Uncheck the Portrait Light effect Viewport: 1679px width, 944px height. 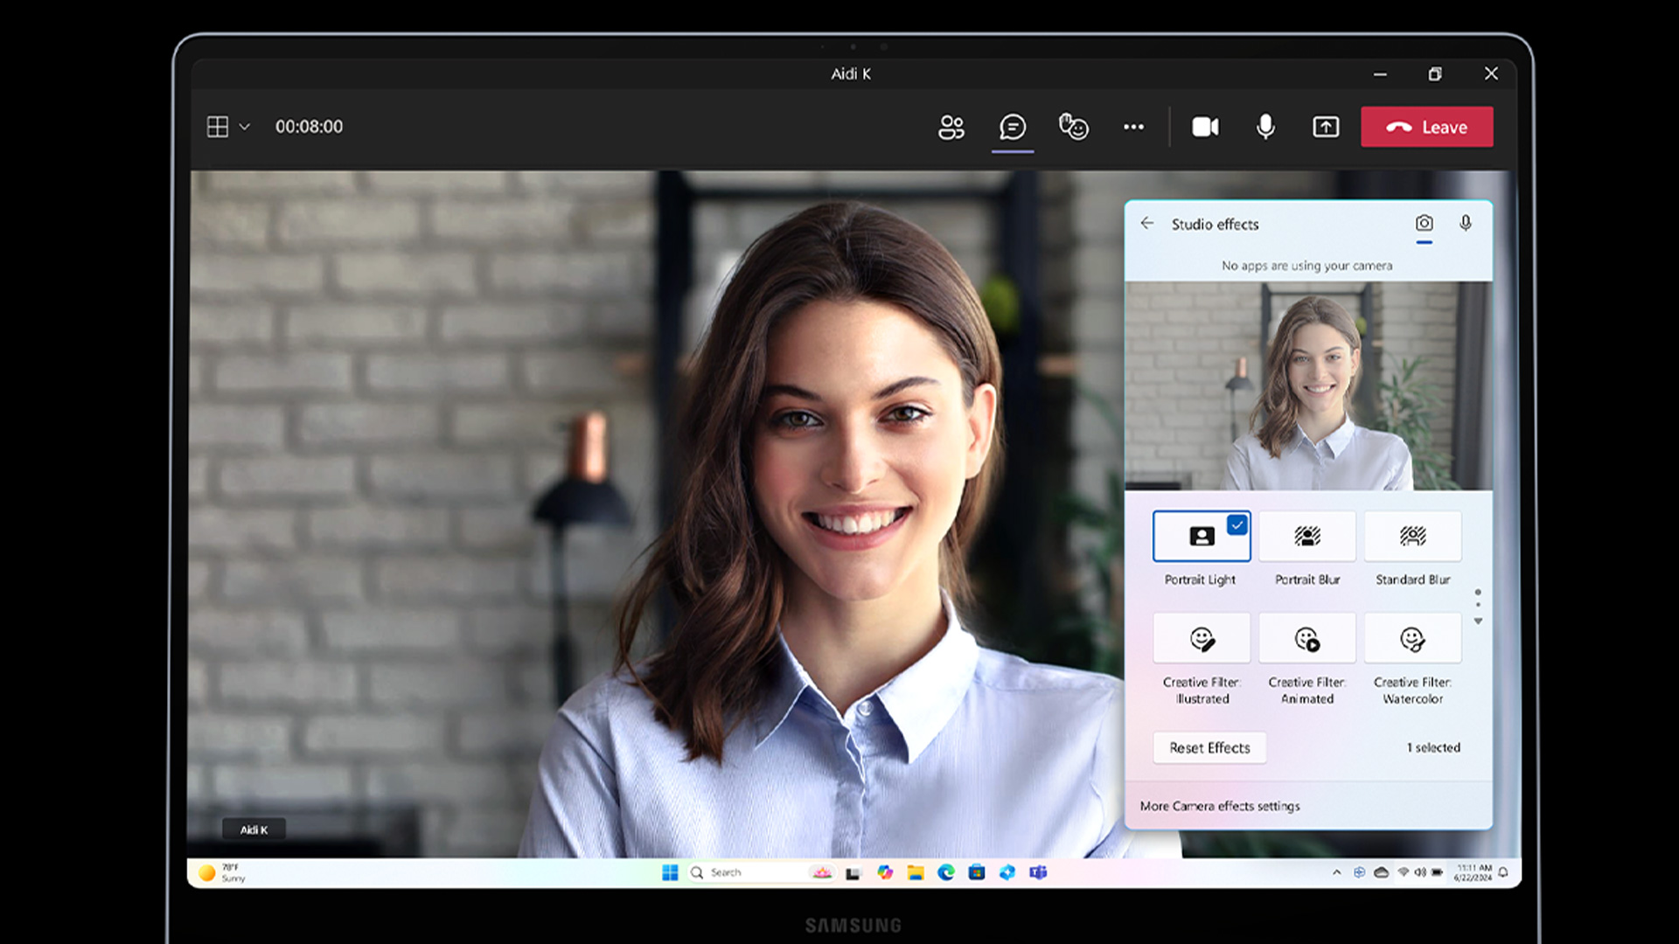click(x=1202, y=536)
